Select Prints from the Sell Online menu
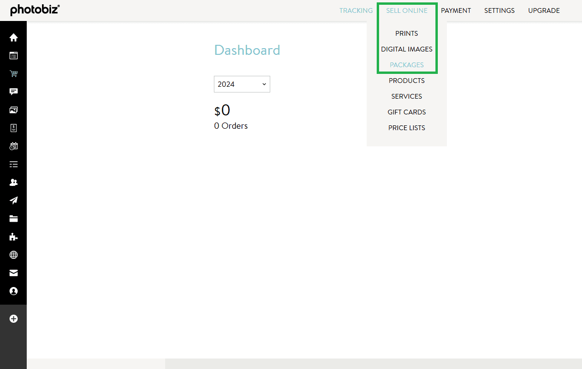Screen dimensions: 582x369 click(407, 33)
